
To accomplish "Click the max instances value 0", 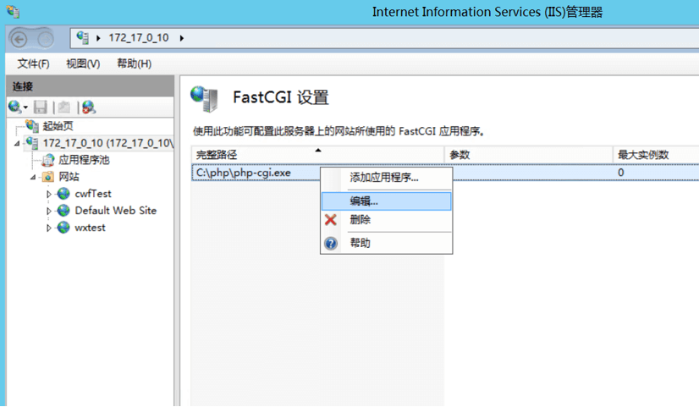I will 620,173.
